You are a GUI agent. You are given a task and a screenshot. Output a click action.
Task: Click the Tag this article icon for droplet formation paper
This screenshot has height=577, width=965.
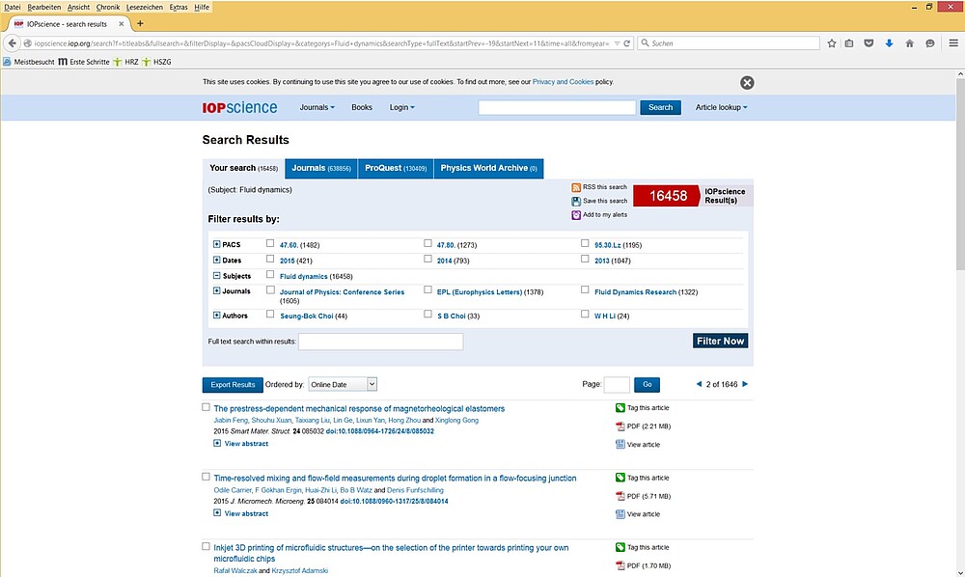coord(620,478)
